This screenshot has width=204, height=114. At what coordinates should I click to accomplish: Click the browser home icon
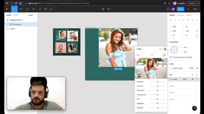point(20,3)
